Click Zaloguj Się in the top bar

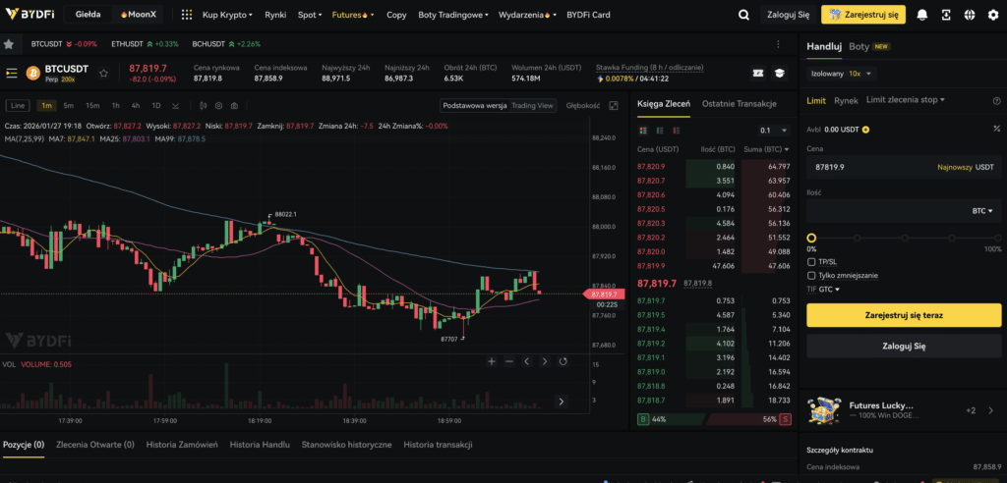pyautogui.click(x=790, y=16)
